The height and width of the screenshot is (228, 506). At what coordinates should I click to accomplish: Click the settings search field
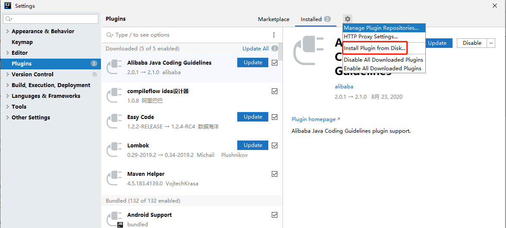[50, 19]
